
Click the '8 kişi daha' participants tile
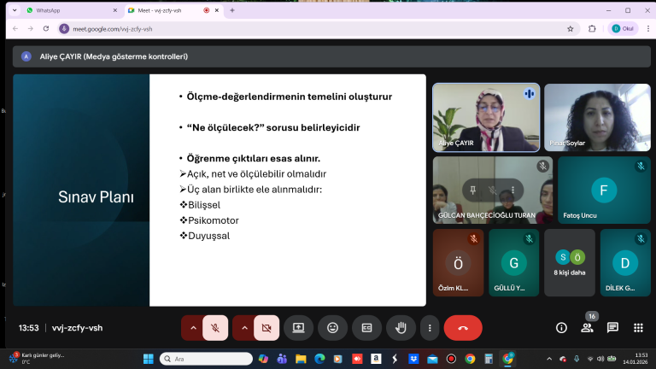pyautogui.click(x=570, y=263)
